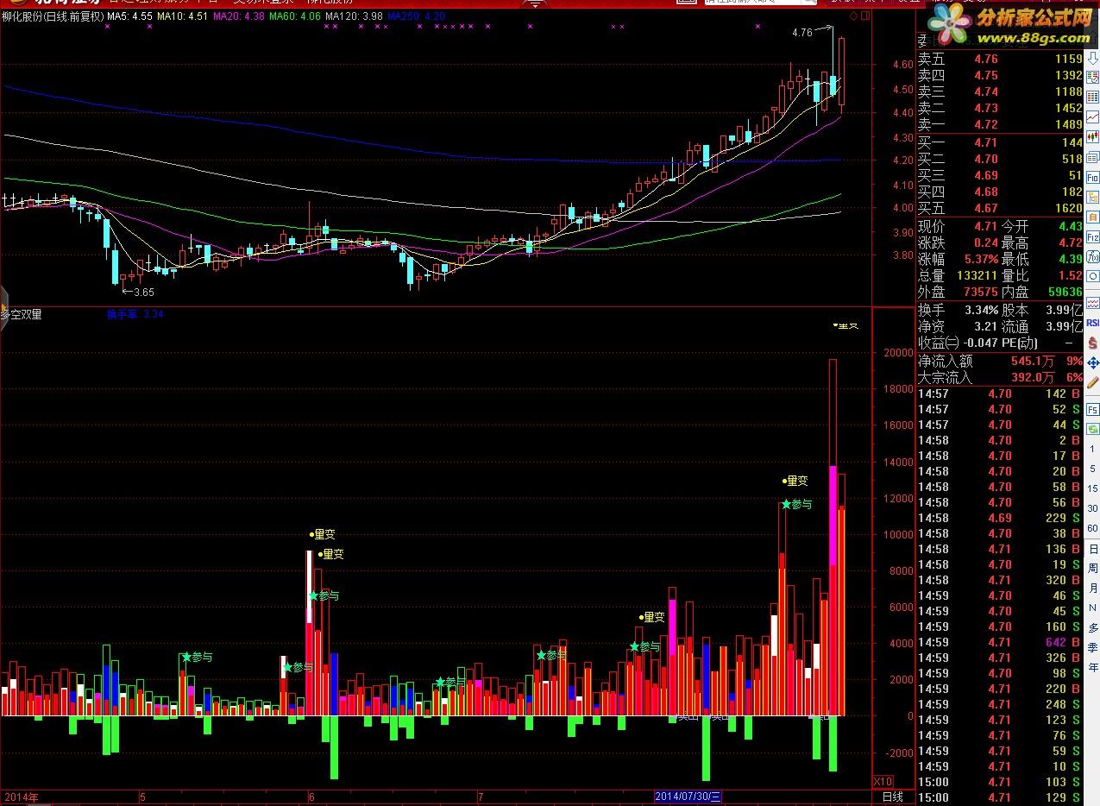The image size is (1100, 806).
Task: Click the MA5: 4.55 label
Action: coord(129,16)
